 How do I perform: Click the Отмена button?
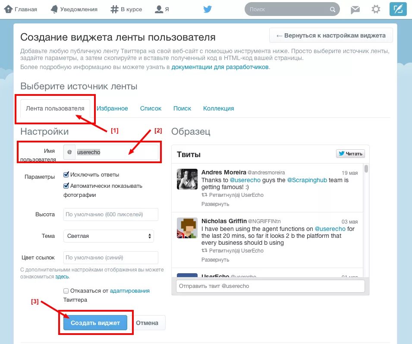tap(147, 323)
